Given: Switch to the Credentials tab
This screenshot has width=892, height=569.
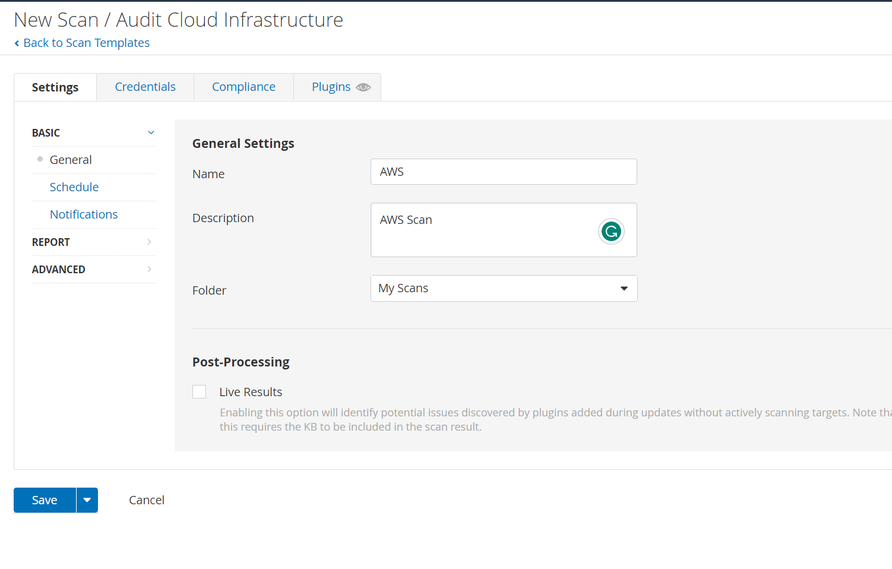Looking at the screenshot, I should coord(145,87).
